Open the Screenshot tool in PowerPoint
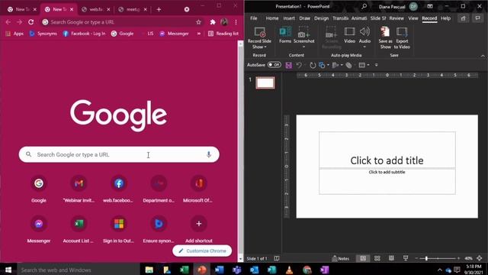Image resolution: width=488 pixels, height=275 pixels. click(303, 35)
